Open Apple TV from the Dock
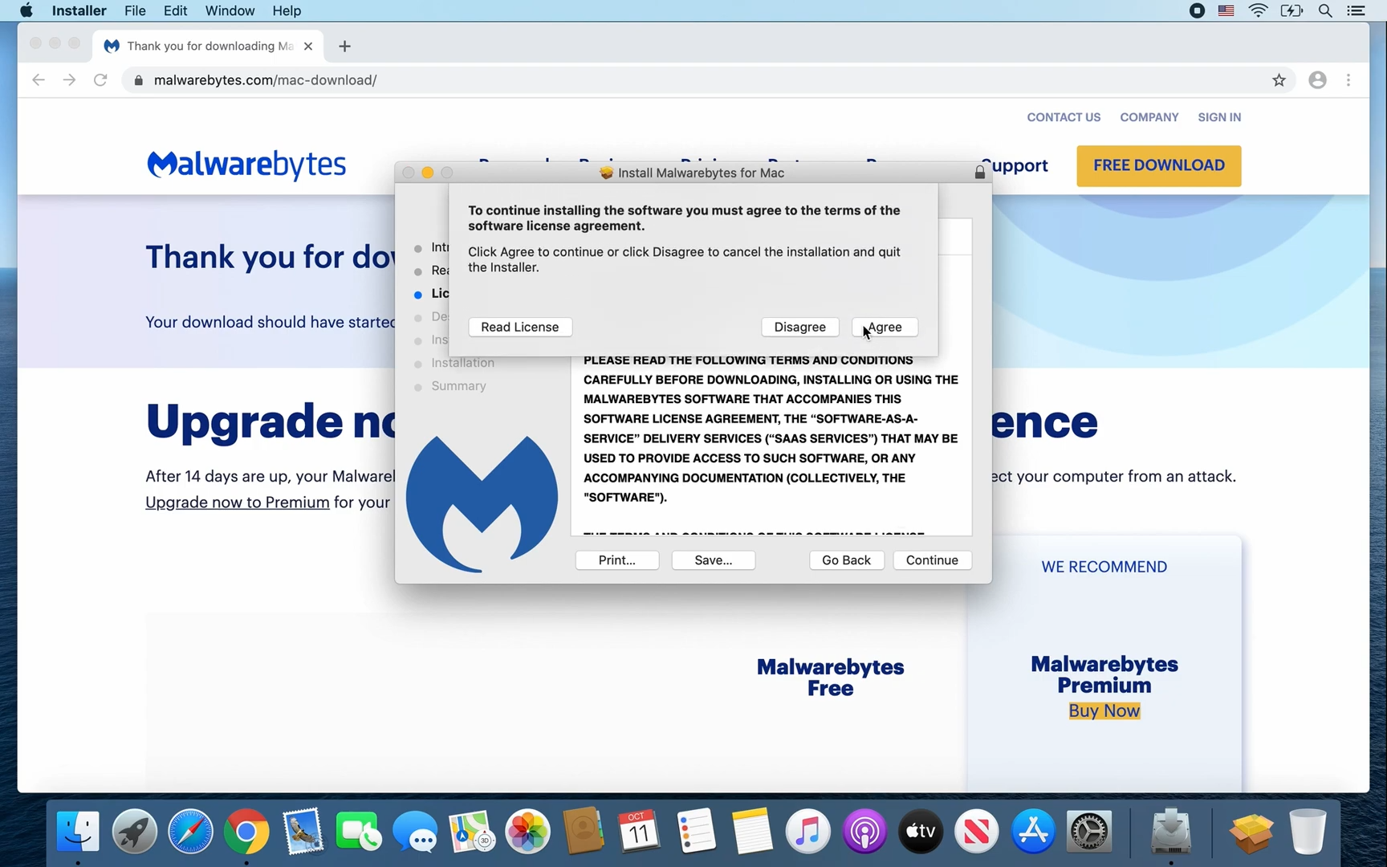 pyautogui.click(x=921, y=831)
